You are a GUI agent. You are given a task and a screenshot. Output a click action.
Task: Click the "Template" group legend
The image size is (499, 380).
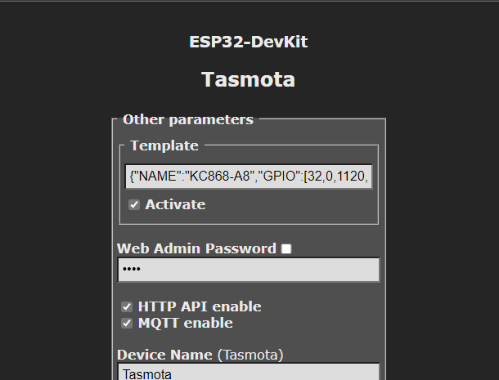tap(164, 145)
